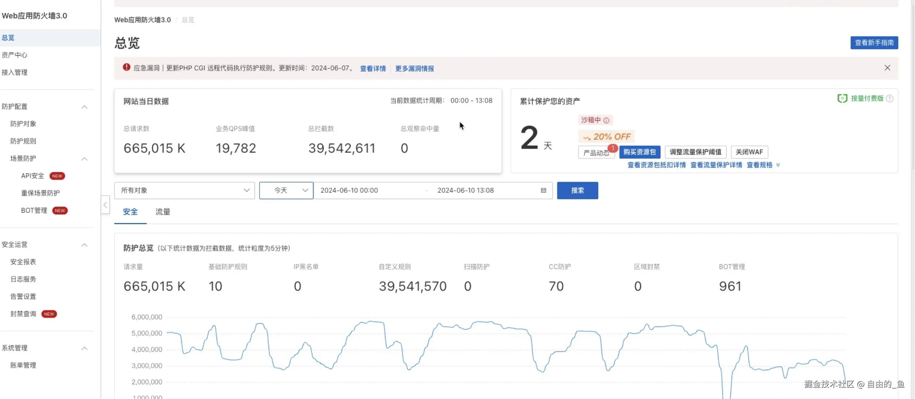Collapse the 场景防护 submenu
This screenshot has width=915, height=399.
84,159
